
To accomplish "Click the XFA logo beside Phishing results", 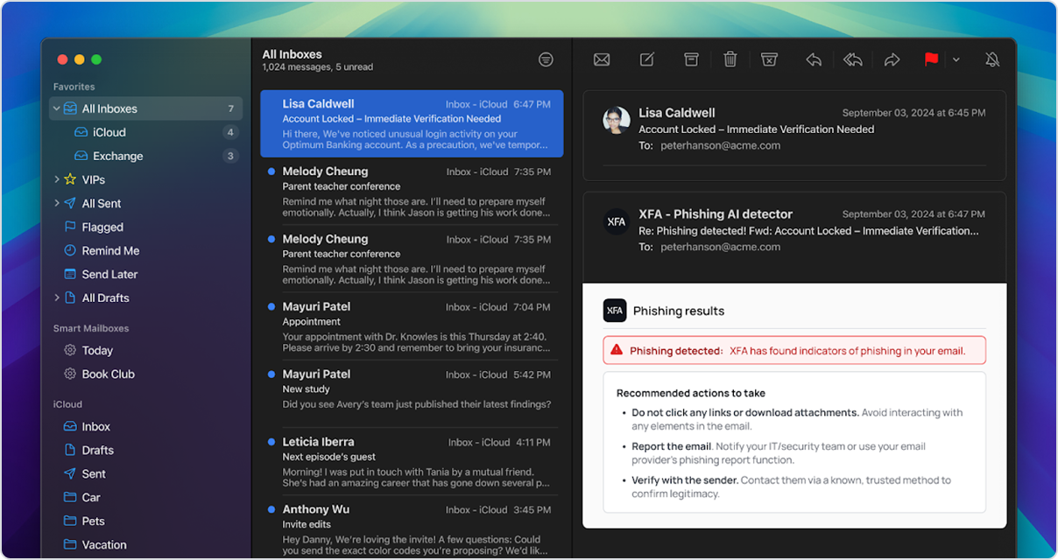I will 615,311.
